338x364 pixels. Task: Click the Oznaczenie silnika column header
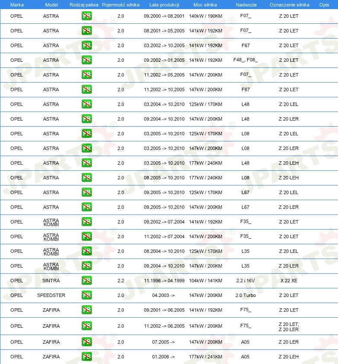290,5
